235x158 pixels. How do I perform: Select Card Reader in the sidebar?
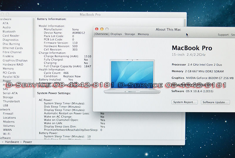click(x=11, y=36)
